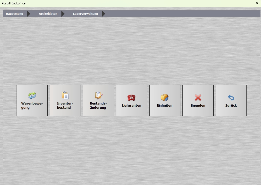The image size is (261, 185).
Task: Open Lieferanten via its text label
Action: point(131,106)
